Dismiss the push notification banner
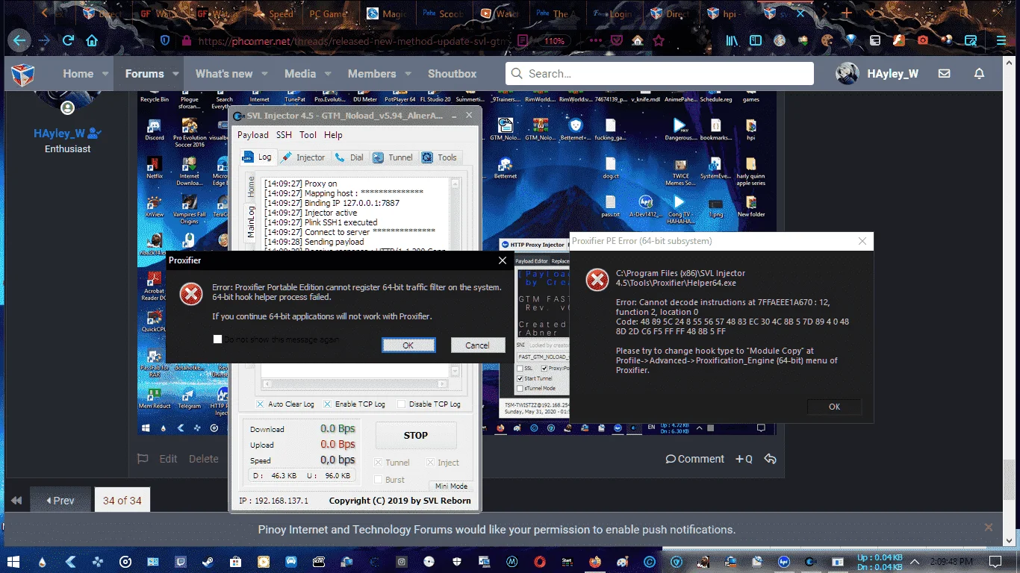The image size is (1020, 573). (x=989, y=527)
